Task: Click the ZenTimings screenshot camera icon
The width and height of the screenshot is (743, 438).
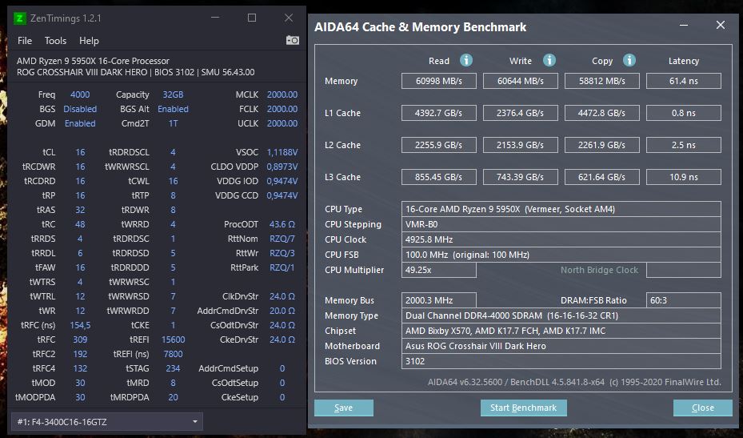Action: click(293, 41)
